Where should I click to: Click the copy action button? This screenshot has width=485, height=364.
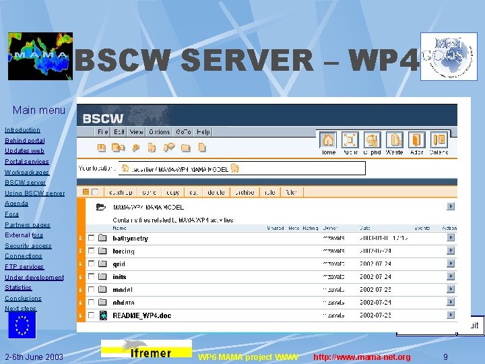pos(173,192)
